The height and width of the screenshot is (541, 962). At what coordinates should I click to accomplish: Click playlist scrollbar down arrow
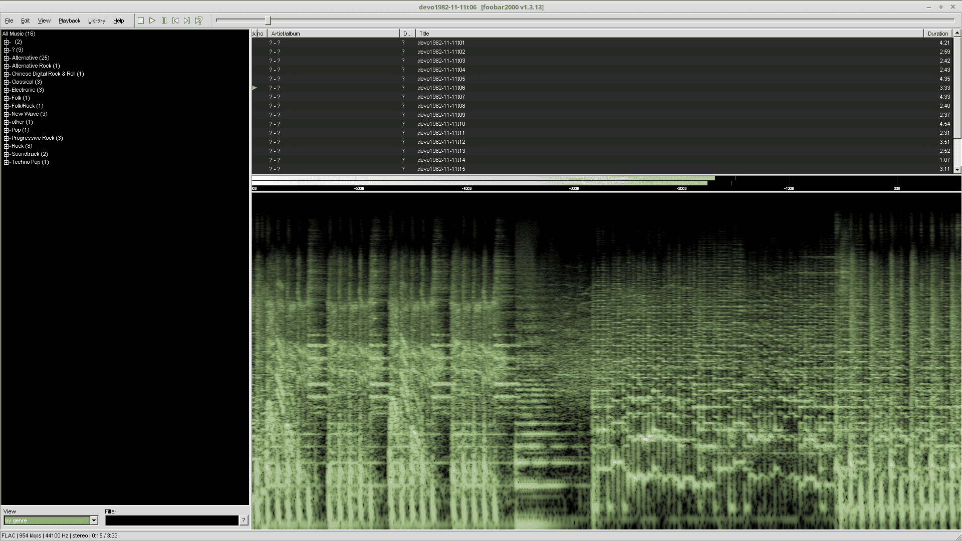tap(957, 170)
